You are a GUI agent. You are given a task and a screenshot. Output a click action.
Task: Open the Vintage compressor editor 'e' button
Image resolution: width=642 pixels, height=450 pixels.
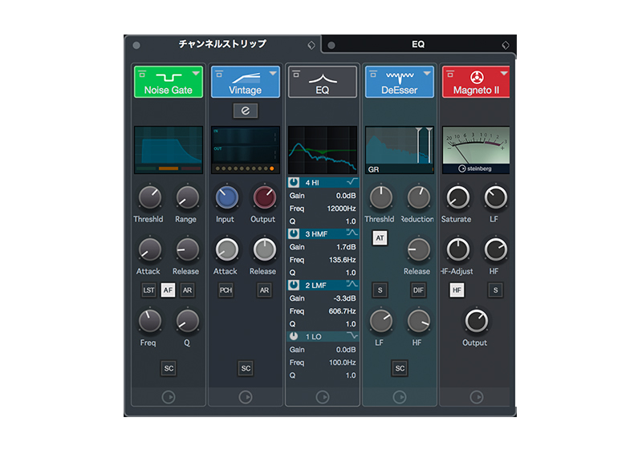(x=246, y=111)
